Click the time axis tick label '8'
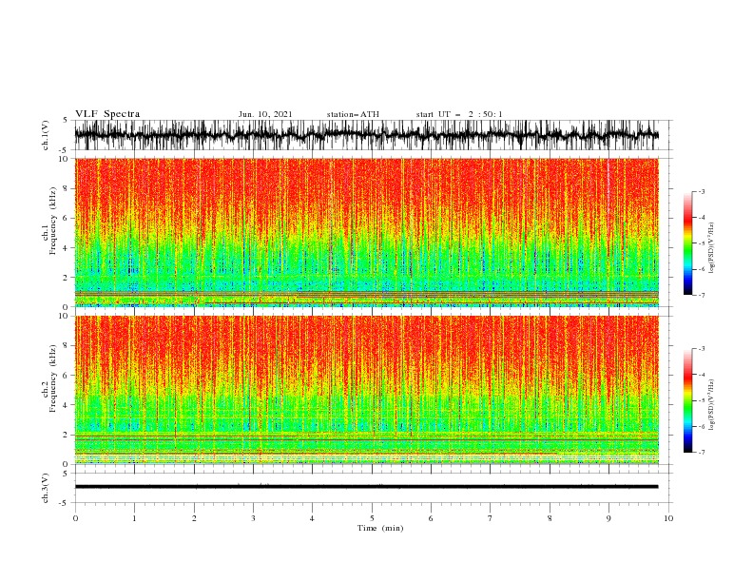Viewport: 753px width, 582px height. [x=550, y=518]
